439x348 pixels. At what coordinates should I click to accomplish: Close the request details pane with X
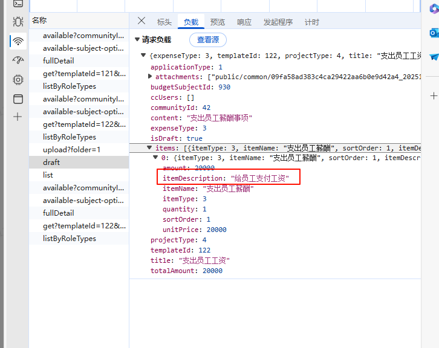click(x=141, y=21)
